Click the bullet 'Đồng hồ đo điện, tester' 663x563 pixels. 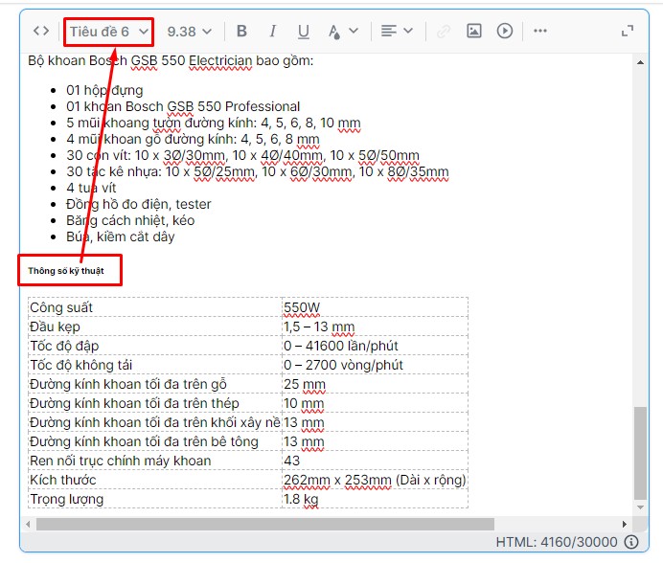coord(139,204)
